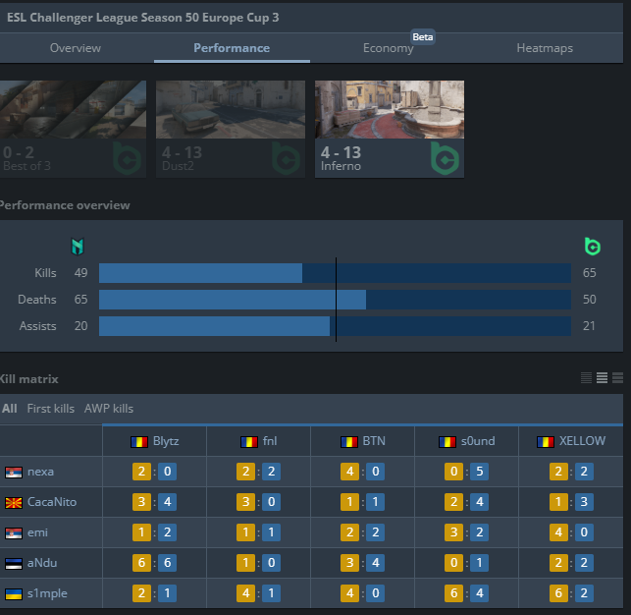
Task: Select the Dust2 map thumbnail
Action: (x=231, y=129)
